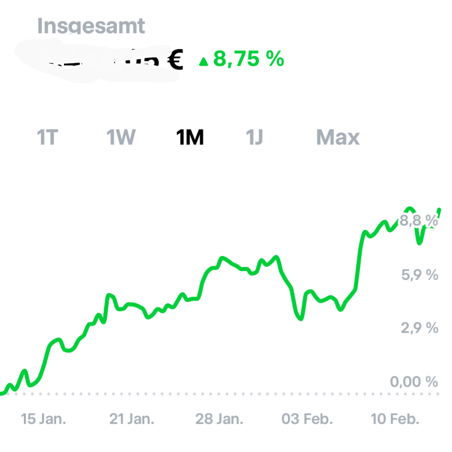The height and width of the screenshot is (452, 452).
Task: Show the Max time range
Action: [x=338, y=138]
